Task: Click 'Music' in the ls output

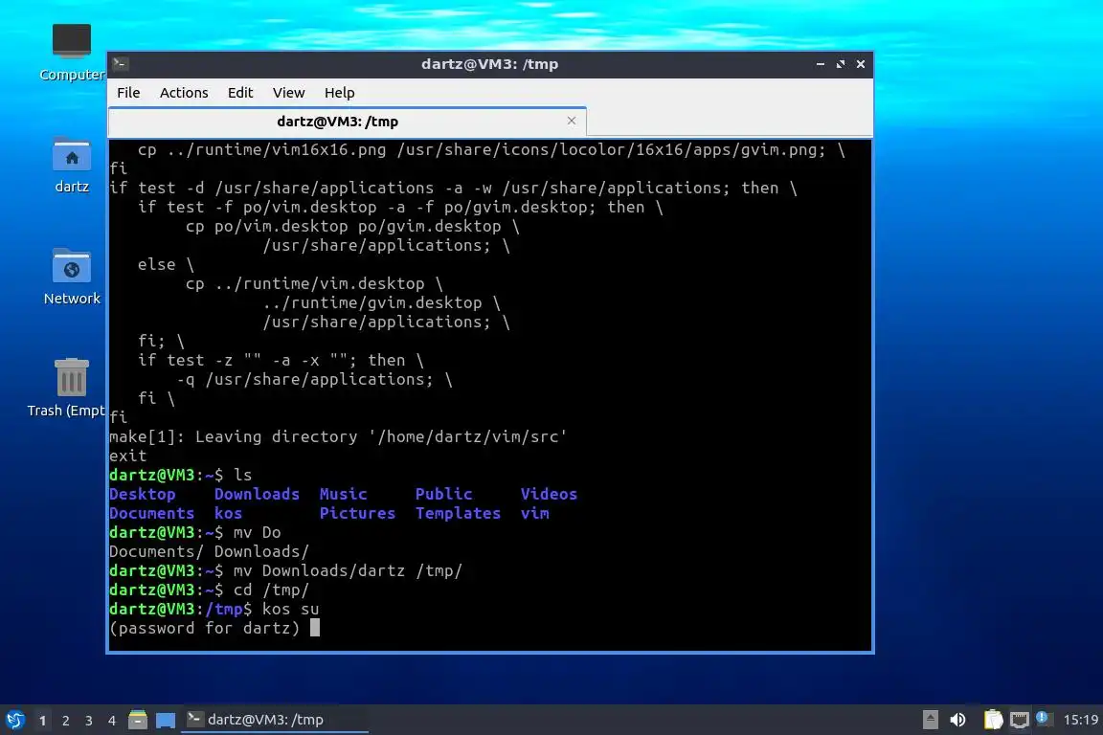Action: 344,495
